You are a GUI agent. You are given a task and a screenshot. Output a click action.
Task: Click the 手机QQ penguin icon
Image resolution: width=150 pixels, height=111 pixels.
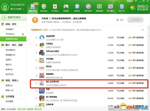(x=42, y=45)
